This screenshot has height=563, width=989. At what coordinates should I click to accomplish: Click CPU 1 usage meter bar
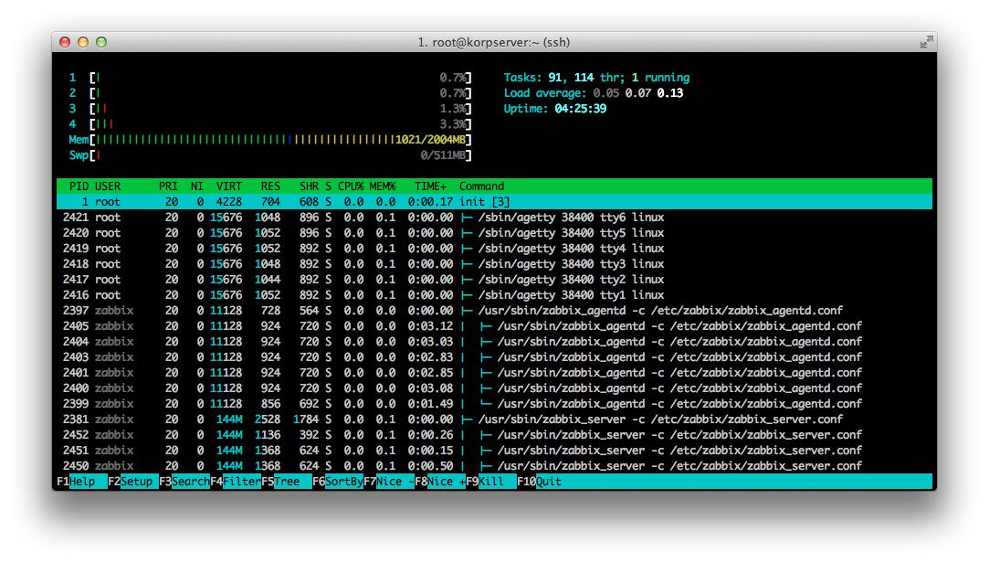point(270,78)
